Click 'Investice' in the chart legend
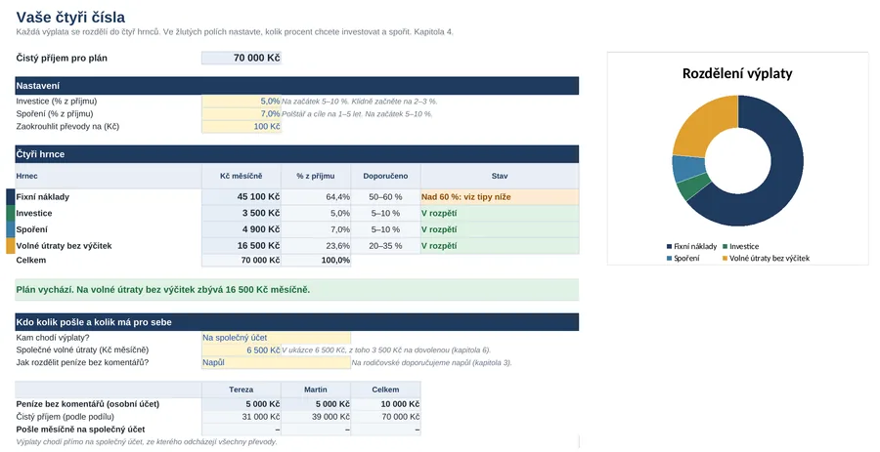Screen dimensions: 880x452 pyautogui.click(x=741, y=246)
